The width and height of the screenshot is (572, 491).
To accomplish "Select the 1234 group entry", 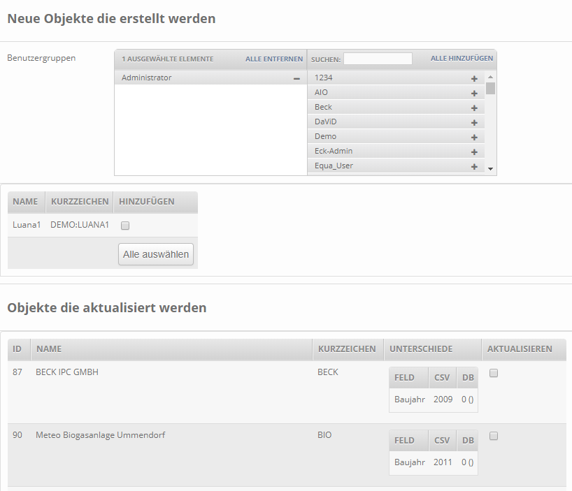I will tap(396, 78).
